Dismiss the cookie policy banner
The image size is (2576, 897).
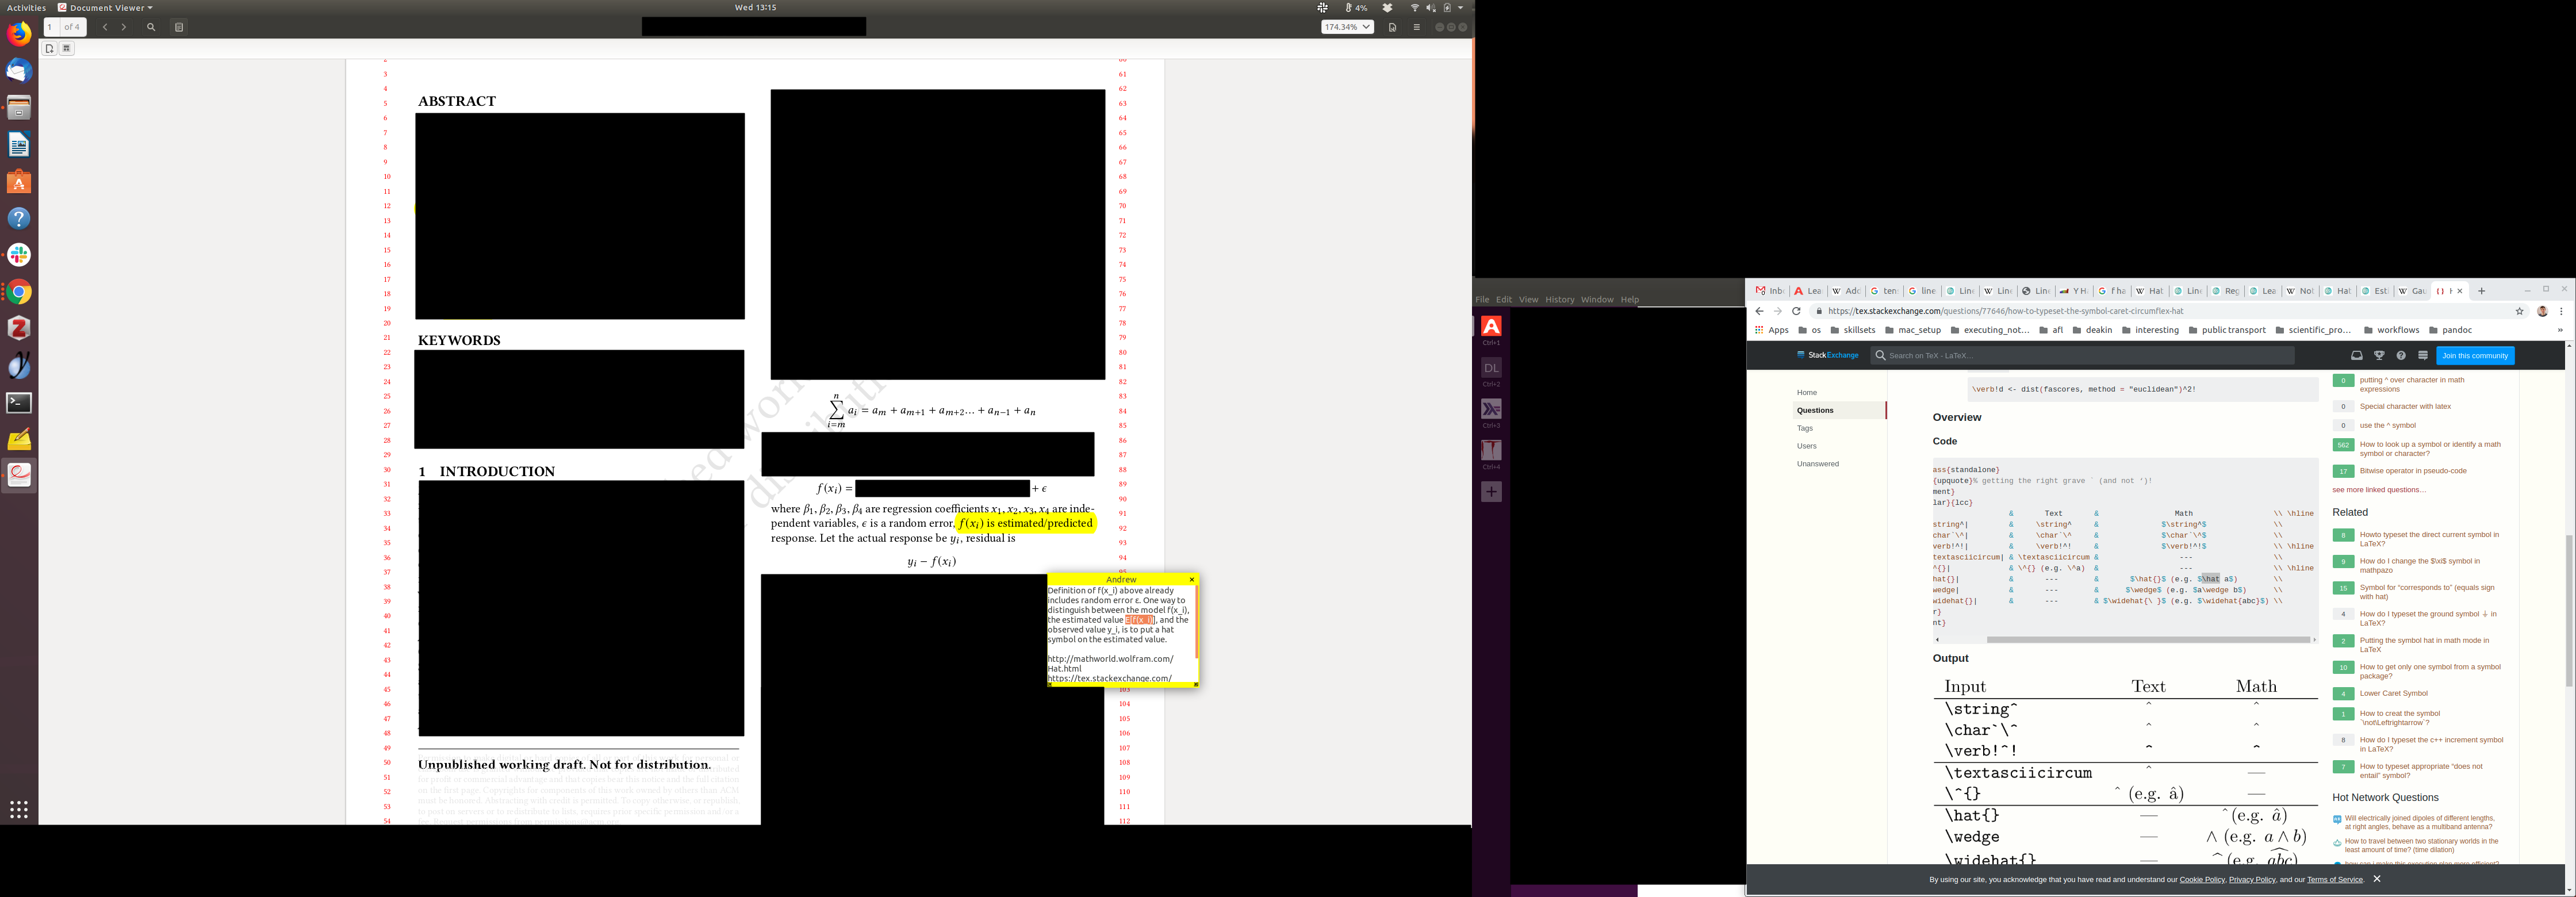2377,879
